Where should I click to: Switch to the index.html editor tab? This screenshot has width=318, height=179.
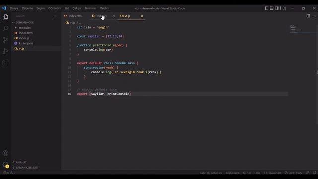[75, 16]
